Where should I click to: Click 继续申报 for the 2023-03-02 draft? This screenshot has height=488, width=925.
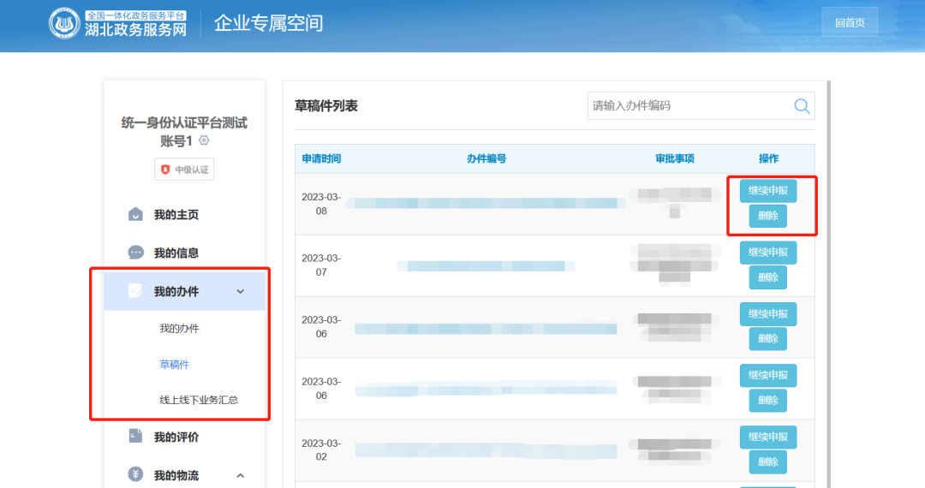click(x=767, y=437)
